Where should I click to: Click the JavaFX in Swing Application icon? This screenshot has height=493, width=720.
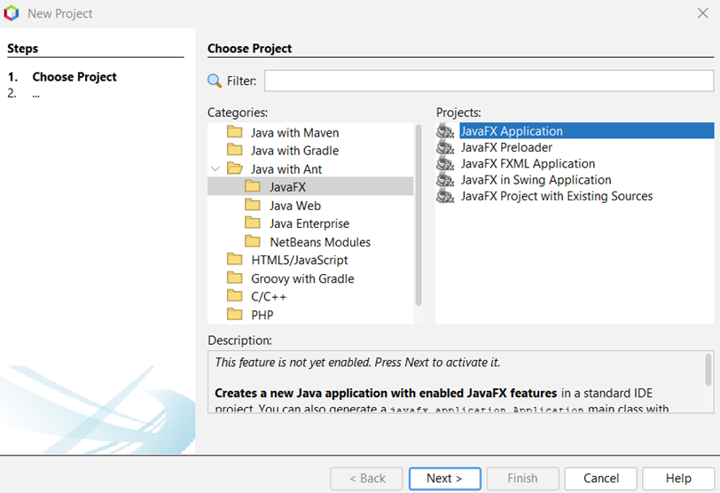pyautogui.click(x=445, y=179)
